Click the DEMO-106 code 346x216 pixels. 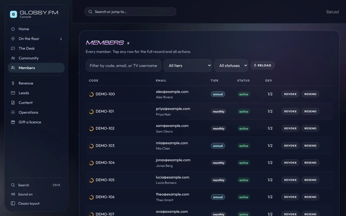pos(105,197)
